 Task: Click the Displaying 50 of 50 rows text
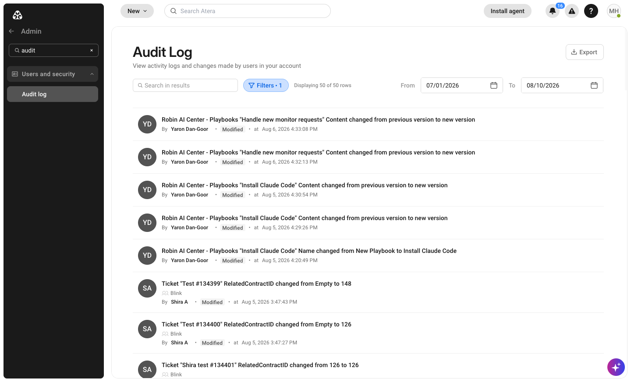coord(323,85)
